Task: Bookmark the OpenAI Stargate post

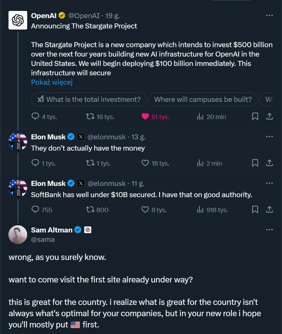Action: coord(255,117)
